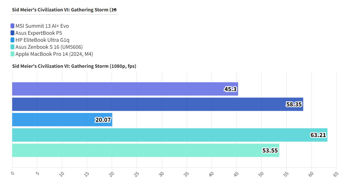Click the 40 tick label on the x-axis

pyautogui.click(x=211, y=174)
